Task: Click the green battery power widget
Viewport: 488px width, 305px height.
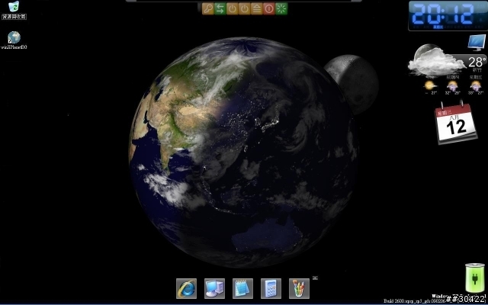Action: (x=475, y=278)
